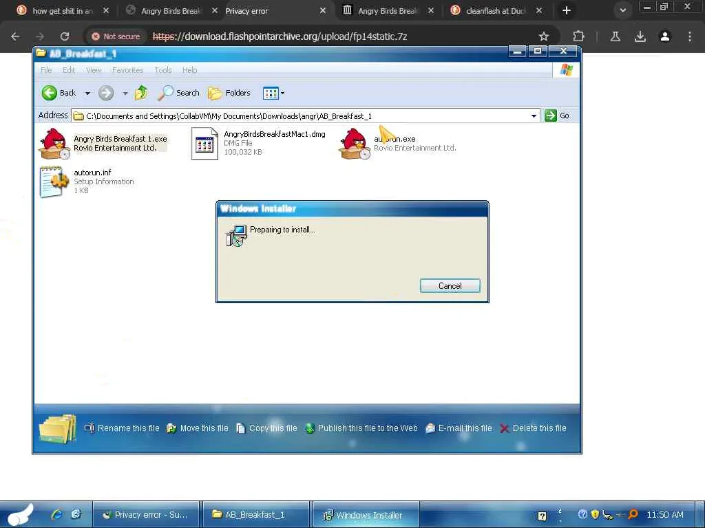Open a new browser tab with plus button
The image size is (705, 528).
point(567,10)
